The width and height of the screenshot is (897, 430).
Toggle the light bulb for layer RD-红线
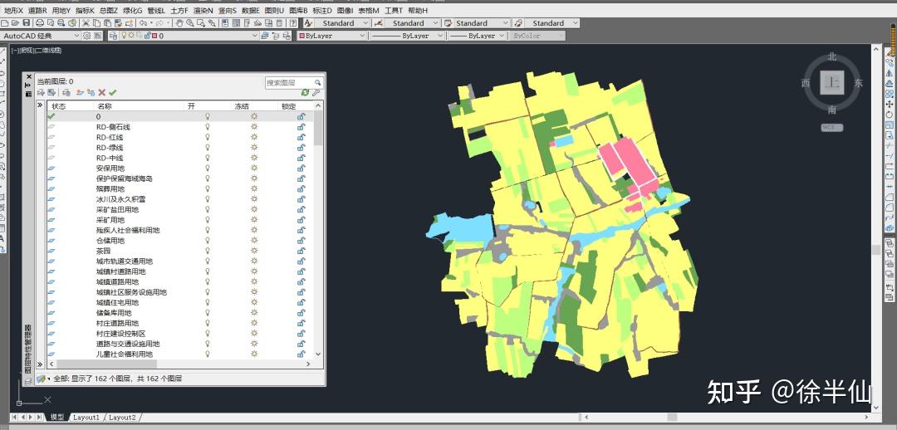click(208, 137)
